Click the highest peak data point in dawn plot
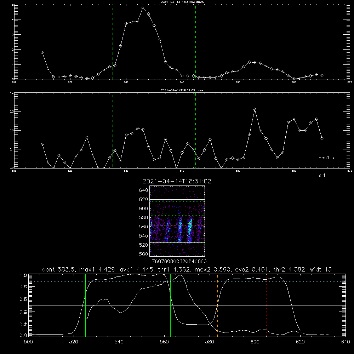 (x=143, y=8)
